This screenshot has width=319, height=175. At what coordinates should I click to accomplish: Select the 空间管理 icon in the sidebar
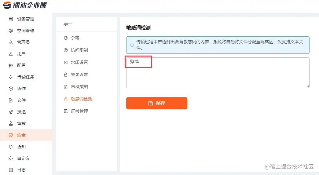click(11, 31)
